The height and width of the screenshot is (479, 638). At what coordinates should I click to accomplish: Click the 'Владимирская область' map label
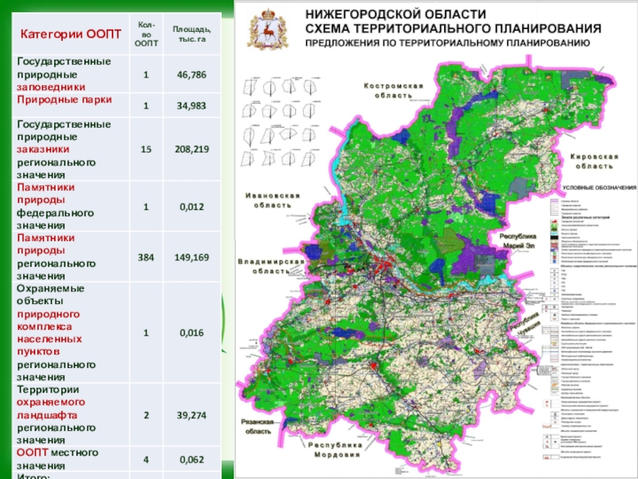point(271,266)
